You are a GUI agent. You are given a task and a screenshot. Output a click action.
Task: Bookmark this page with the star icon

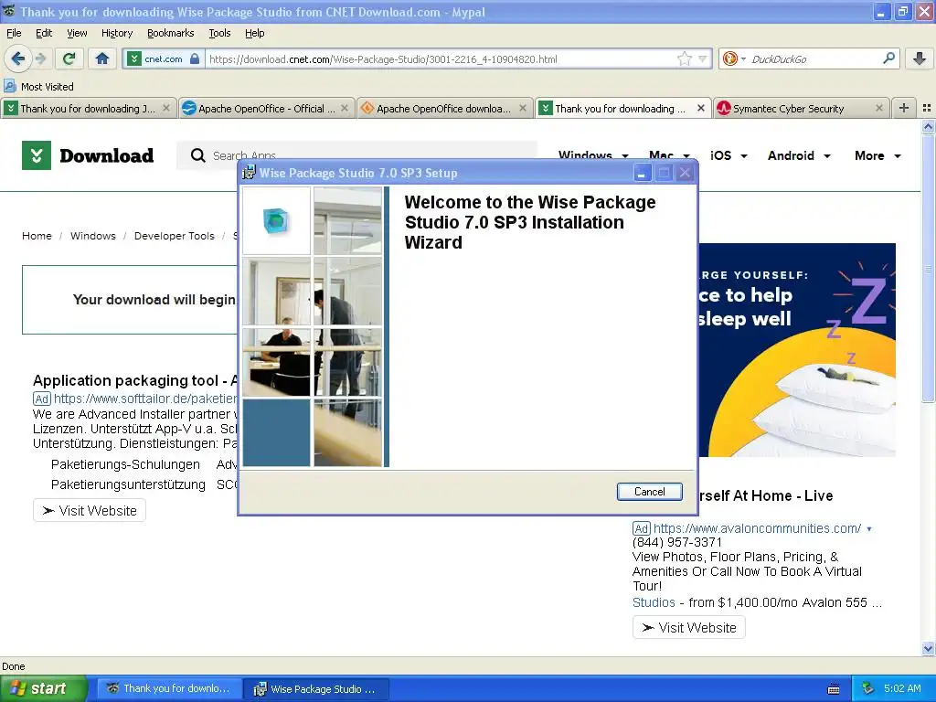(684, 58)
